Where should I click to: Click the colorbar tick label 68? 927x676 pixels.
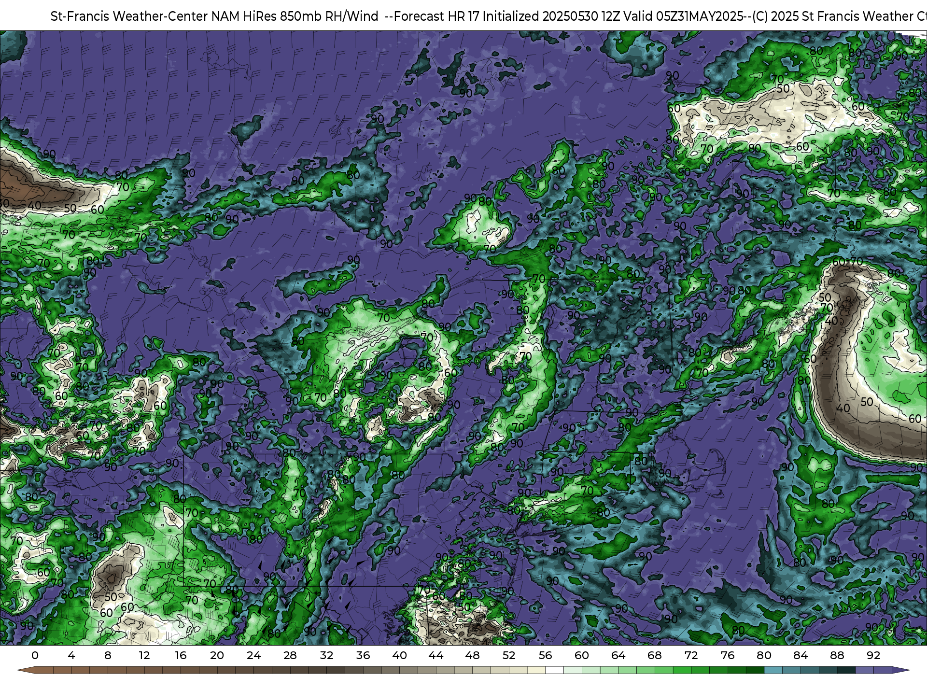click(x=655, y=655)
